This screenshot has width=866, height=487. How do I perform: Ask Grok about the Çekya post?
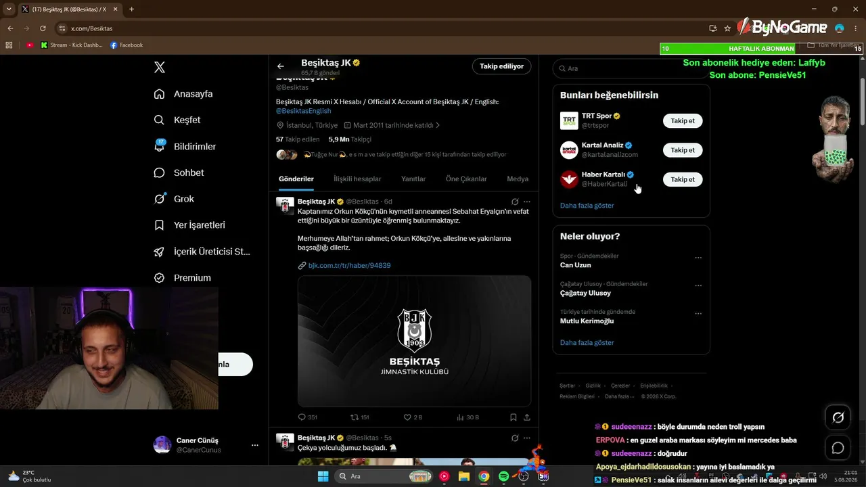[515, 438]
